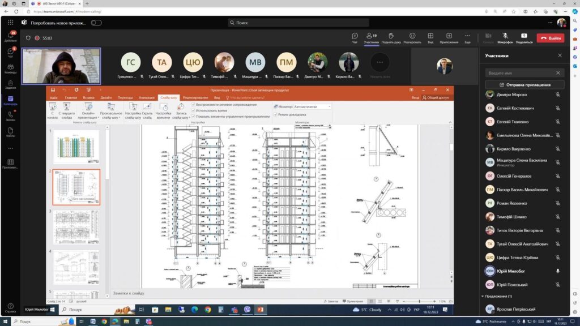Open the Animations ribbon tab
Screen dimensions: 580x326
[147, 97]
